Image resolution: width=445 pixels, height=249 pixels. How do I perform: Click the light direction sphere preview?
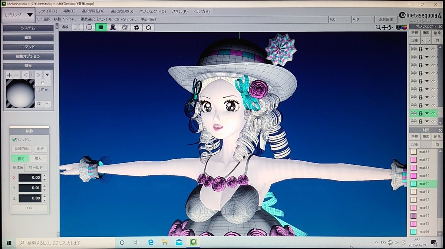(x=20, y=94)
